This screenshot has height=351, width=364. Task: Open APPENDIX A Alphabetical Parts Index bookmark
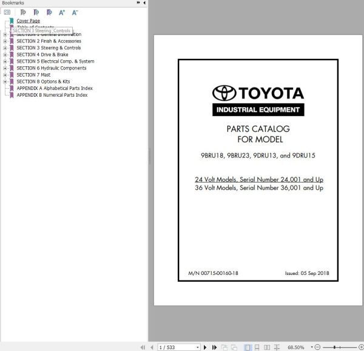point(55,88)
